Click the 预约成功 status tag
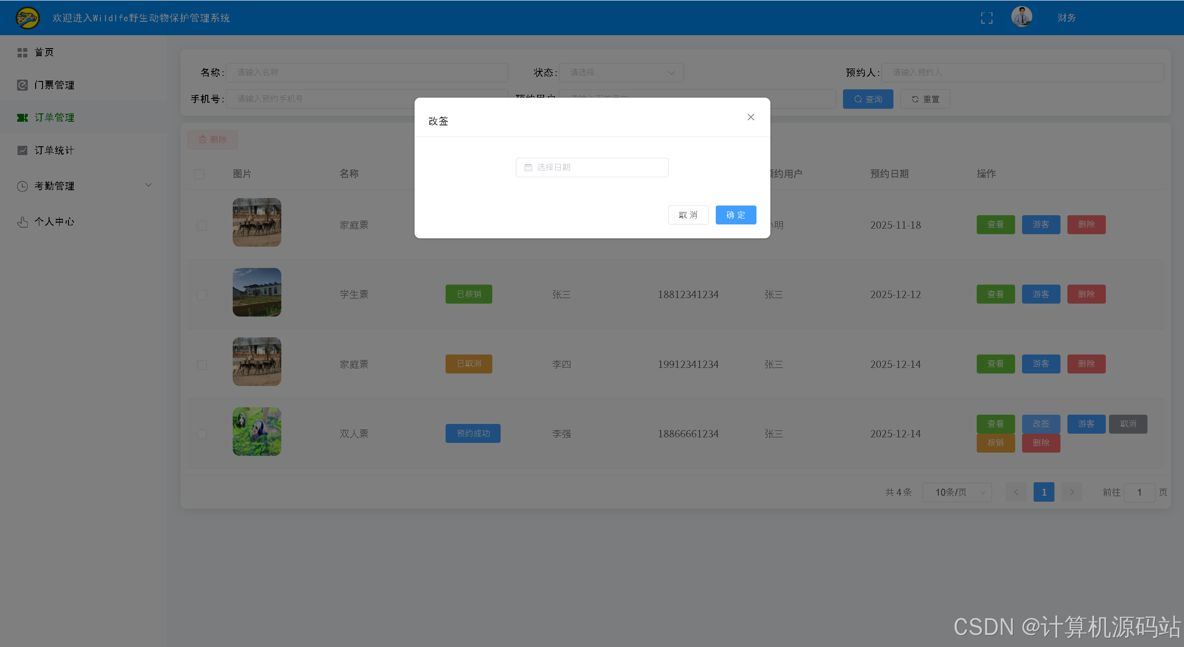1184x647 pixels. point(473,433)
